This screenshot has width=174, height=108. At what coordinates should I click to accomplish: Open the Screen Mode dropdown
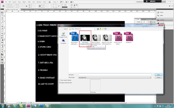tap(67, 2)
